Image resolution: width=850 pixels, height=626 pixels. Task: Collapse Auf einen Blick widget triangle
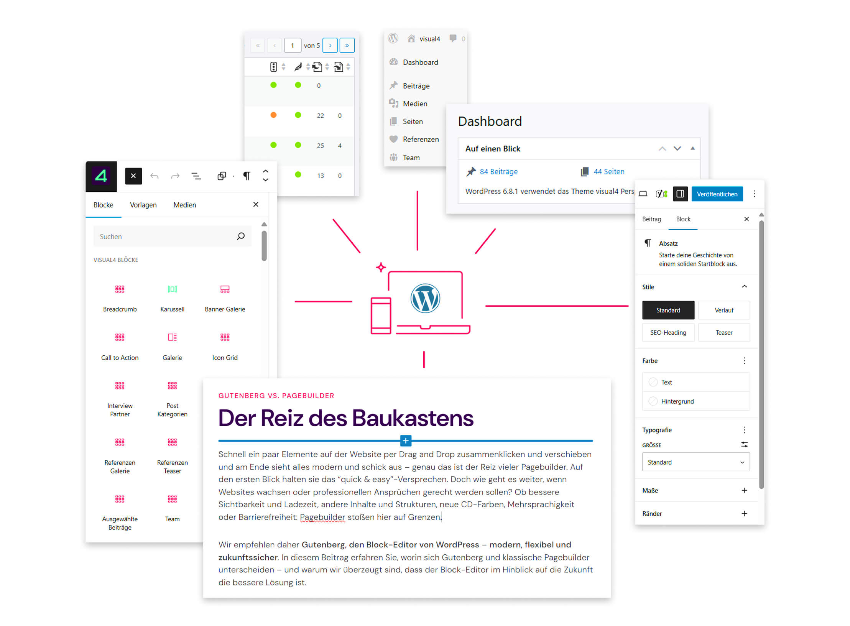692,148
